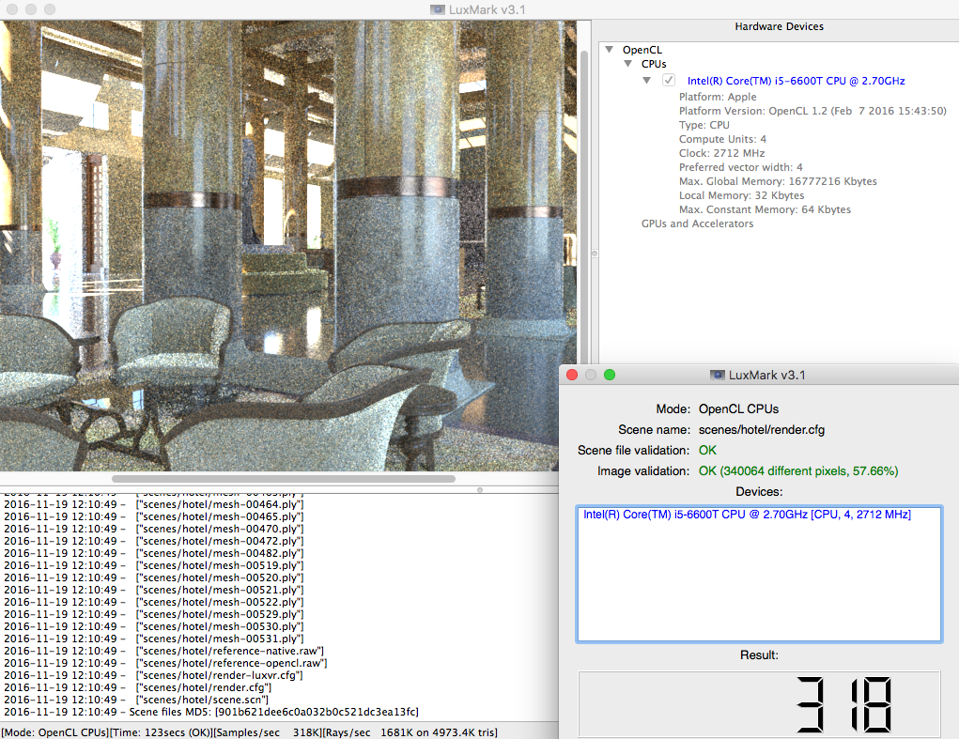This screenshot has width=959, height=739.
Task: Select the Intel CPU entry in Devices list
Action: (747, 515)
